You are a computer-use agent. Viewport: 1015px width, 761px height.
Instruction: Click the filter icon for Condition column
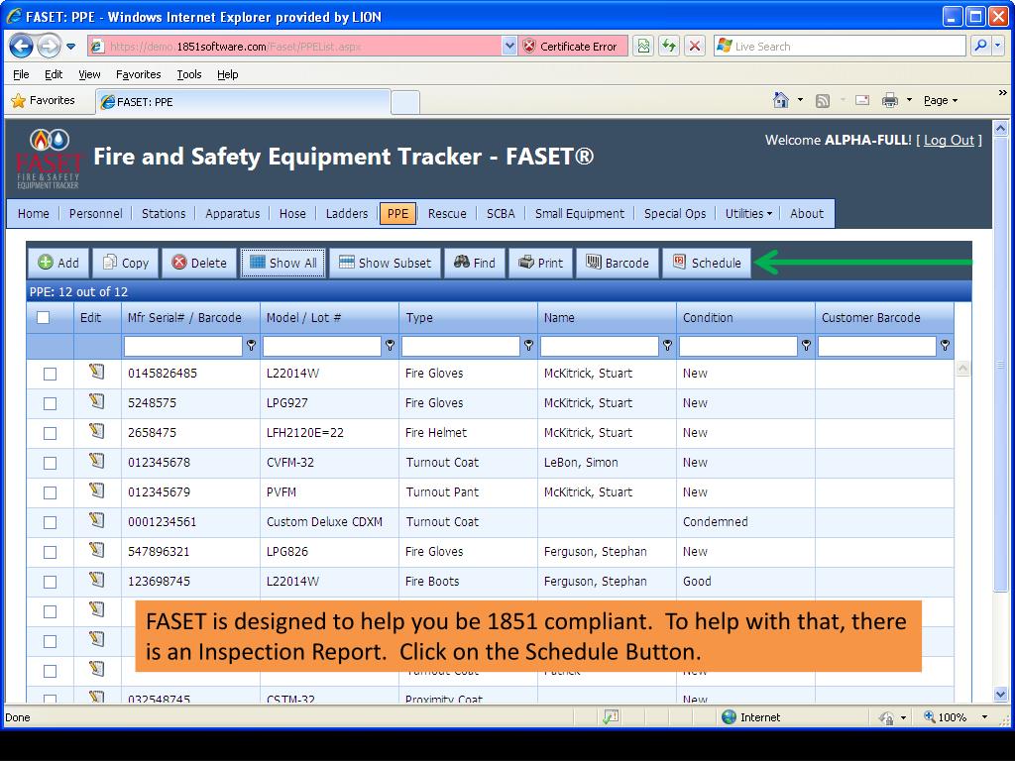806,346
